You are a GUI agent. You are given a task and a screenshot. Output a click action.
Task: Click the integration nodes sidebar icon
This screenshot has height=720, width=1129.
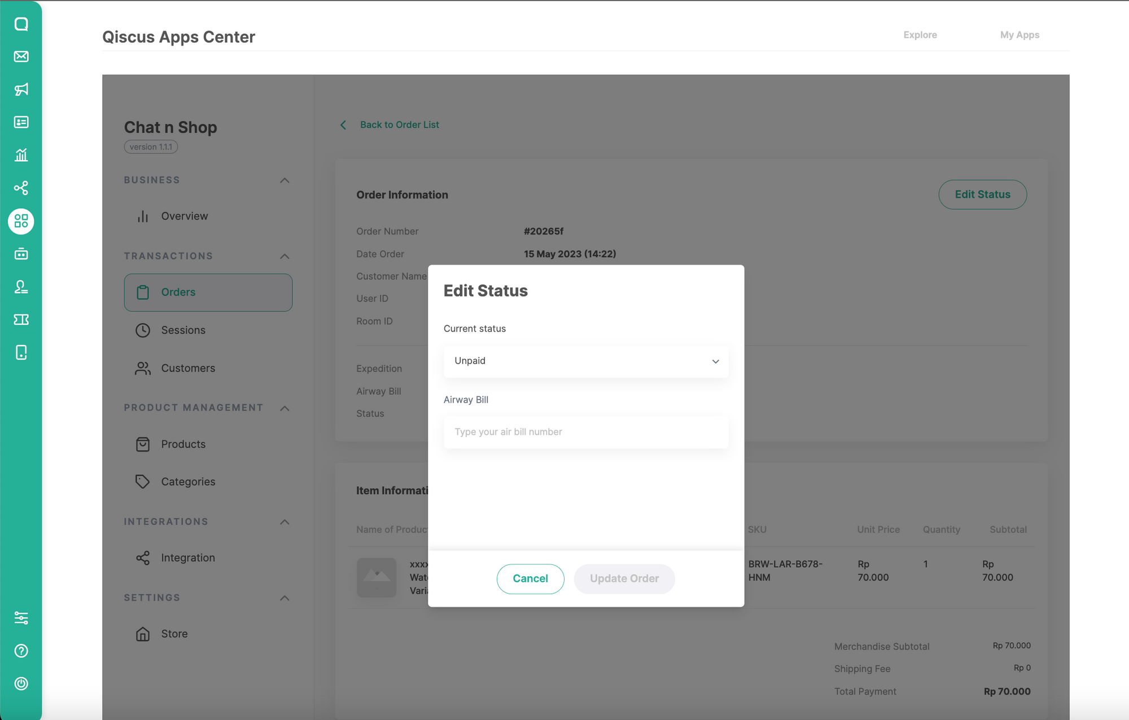click(21, 188)
